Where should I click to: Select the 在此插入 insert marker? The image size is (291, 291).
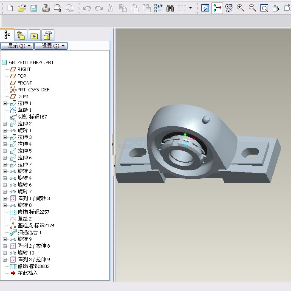pos(27,273)
